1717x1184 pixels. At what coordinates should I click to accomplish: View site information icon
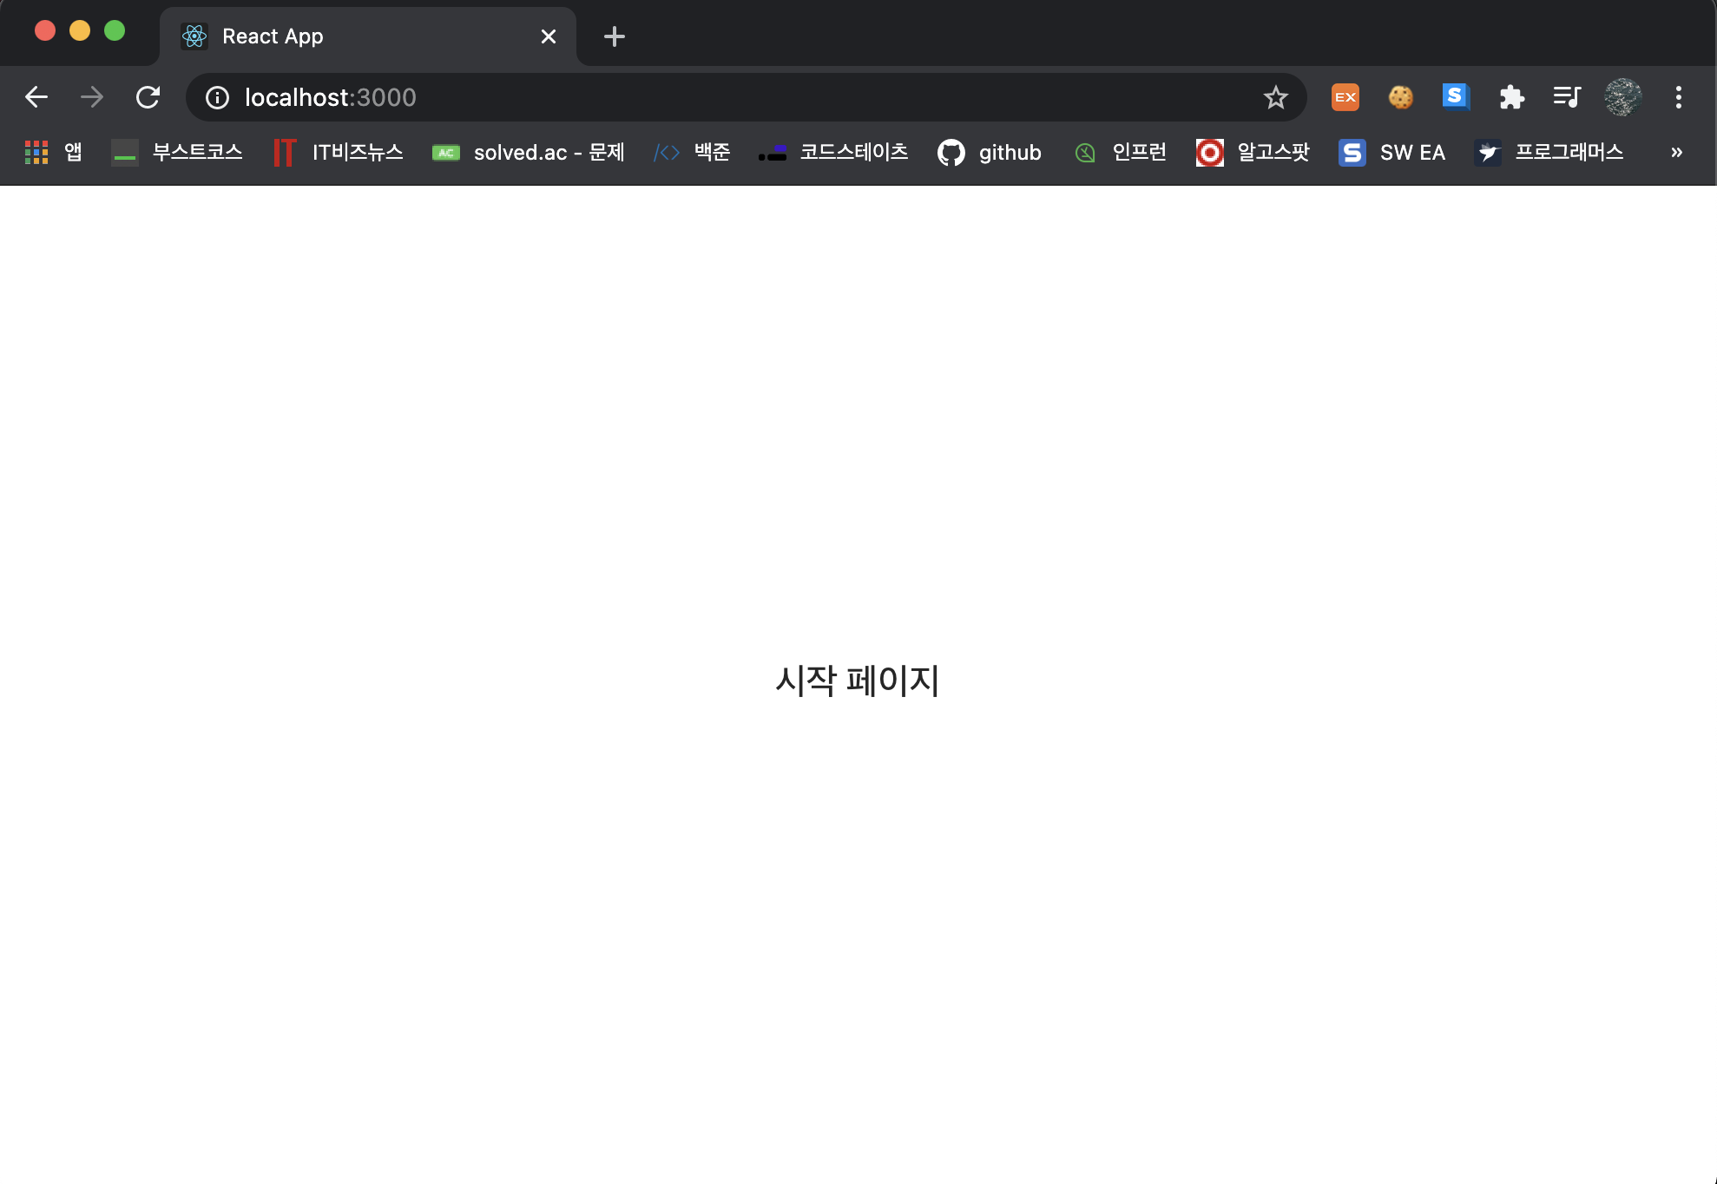[217, 97]
